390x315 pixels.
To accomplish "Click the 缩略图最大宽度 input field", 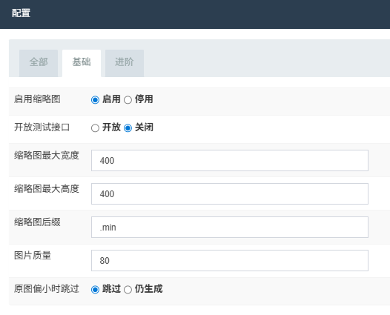I will (x=230, y=160).
